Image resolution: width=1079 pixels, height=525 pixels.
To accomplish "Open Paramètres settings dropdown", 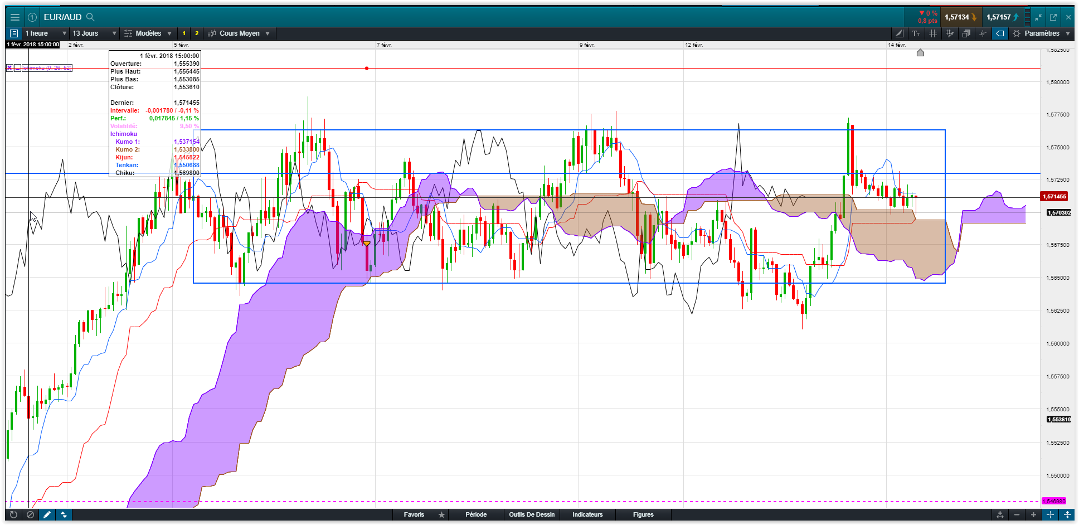I will coord(1042,33).
